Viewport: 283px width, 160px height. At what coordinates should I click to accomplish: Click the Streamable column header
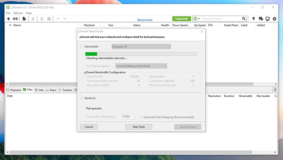click(245, 96)
